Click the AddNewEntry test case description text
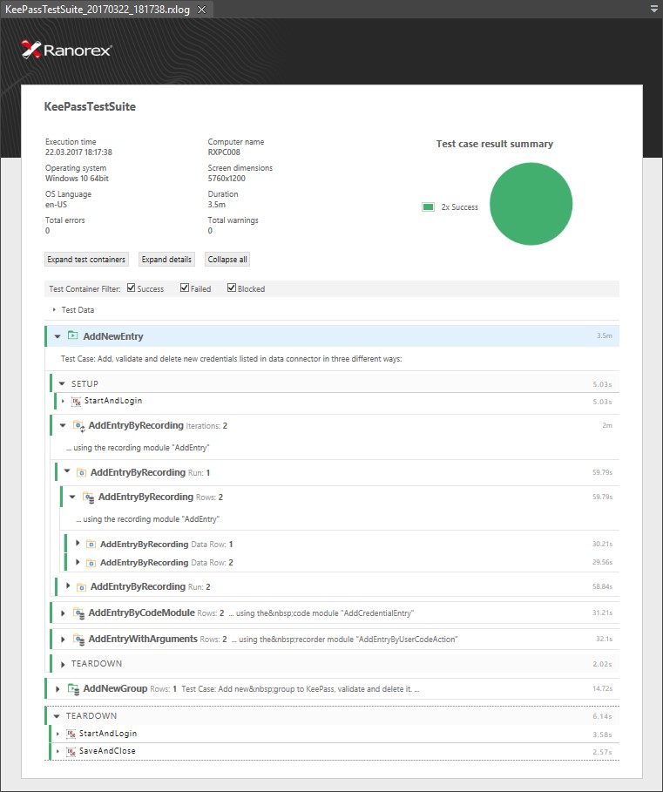Viewport: 663px width, 792px height. (231, 359)
